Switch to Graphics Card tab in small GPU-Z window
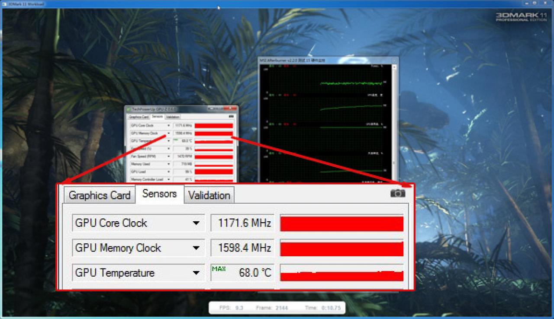Screen dimensions: 554x319 coord(139,117)
